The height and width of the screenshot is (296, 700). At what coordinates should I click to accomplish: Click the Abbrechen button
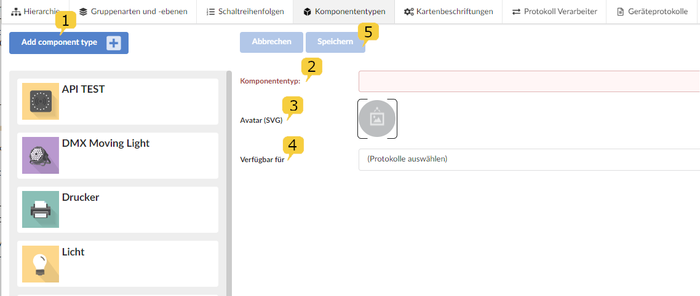[x=271, y=42]
